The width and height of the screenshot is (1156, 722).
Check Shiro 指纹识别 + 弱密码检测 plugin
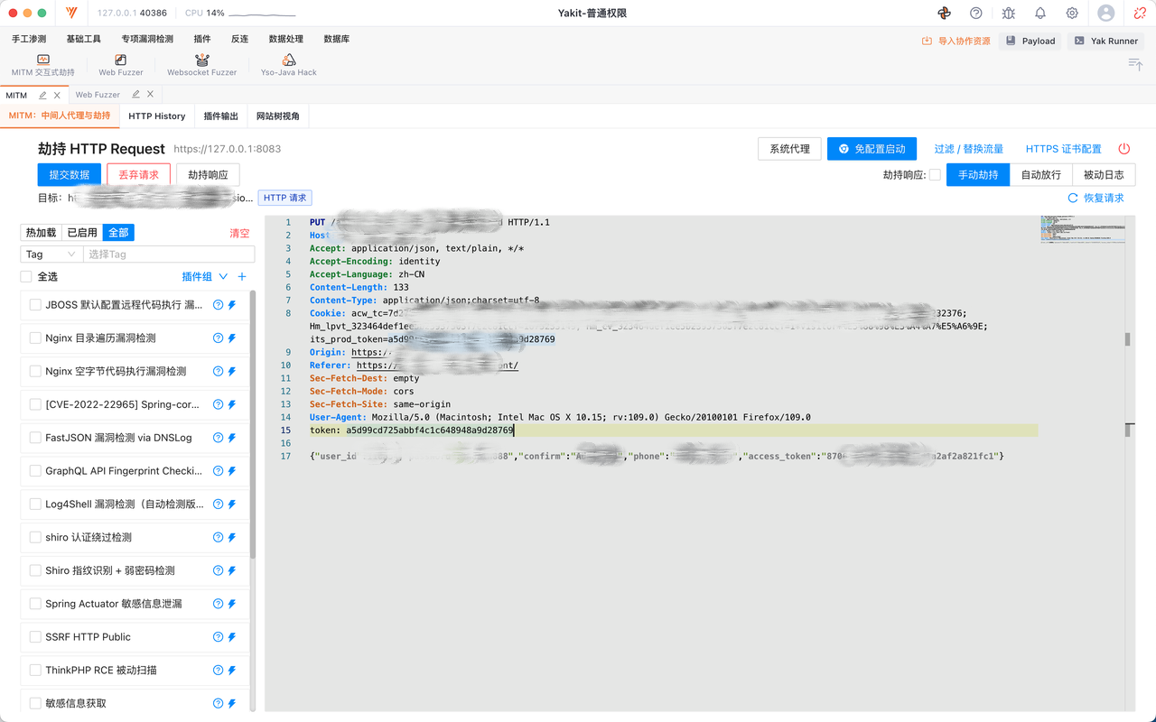[35, 570]
